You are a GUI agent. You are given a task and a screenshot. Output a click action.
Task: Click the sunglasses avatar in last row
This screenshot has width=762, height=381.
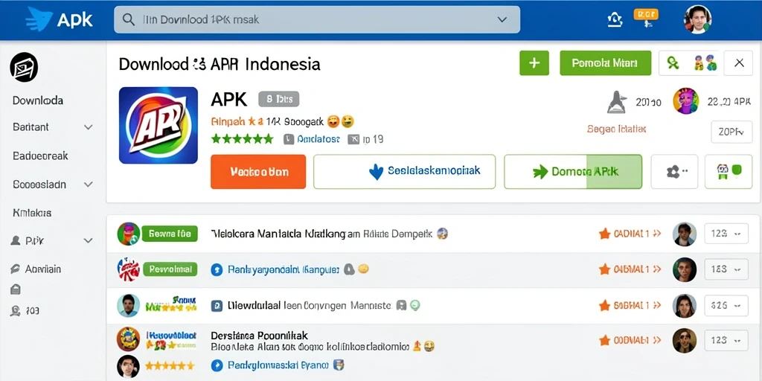point(685,341)
